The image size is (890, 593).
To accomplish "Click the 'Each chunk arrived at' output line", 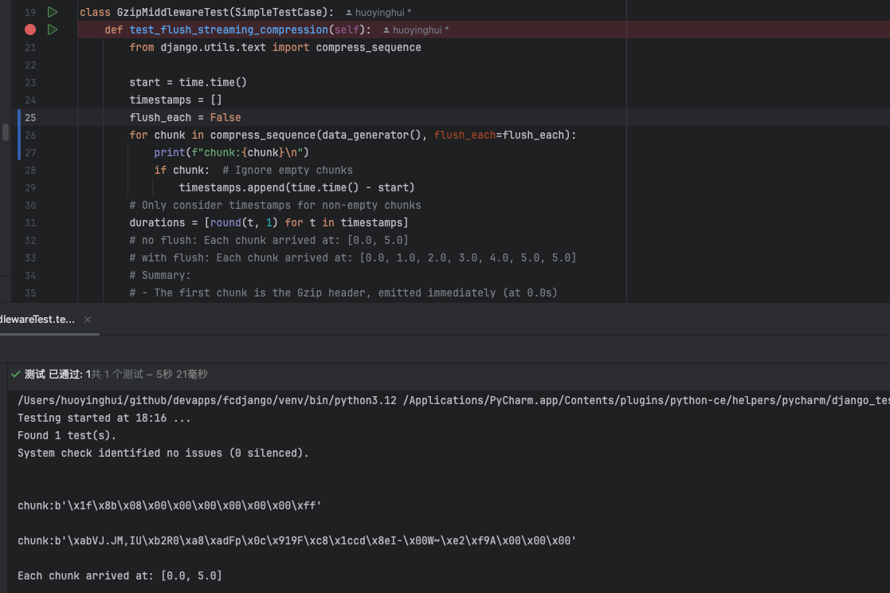I will pyautogui.click(x=120, y=575).
